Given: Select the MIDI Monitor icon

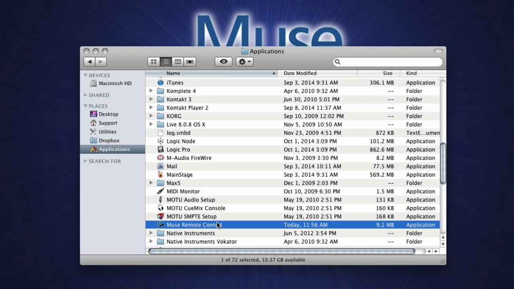Looking at the screenshot, I should pos(161,191).
